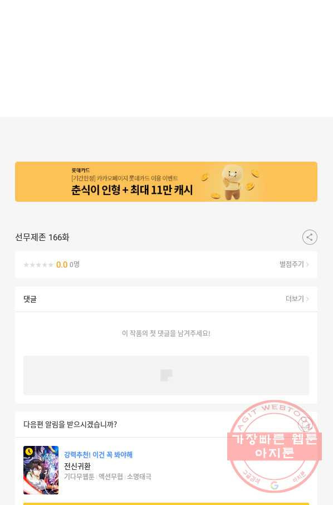Image resolution: width=333 pixels, height=505 pixels.
Task: Follow the 강력추천! 이건 꼭 봐야해 link
Action: pyautogui.click(x=98, y=455)
